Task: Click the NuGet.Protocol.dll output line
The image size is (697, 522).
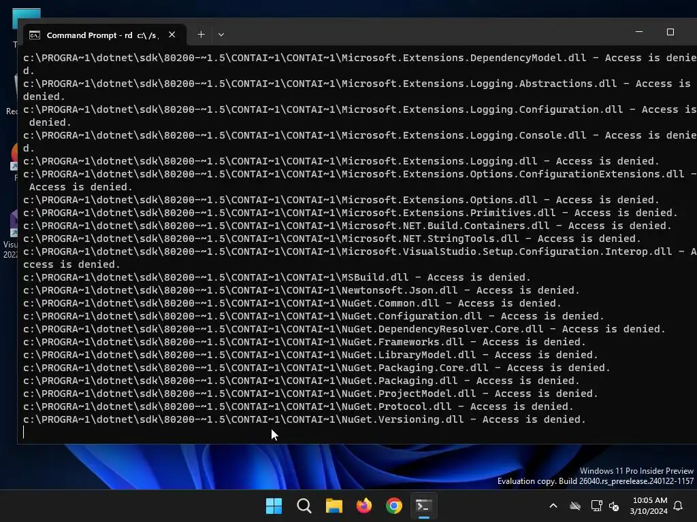Action: 298,406
